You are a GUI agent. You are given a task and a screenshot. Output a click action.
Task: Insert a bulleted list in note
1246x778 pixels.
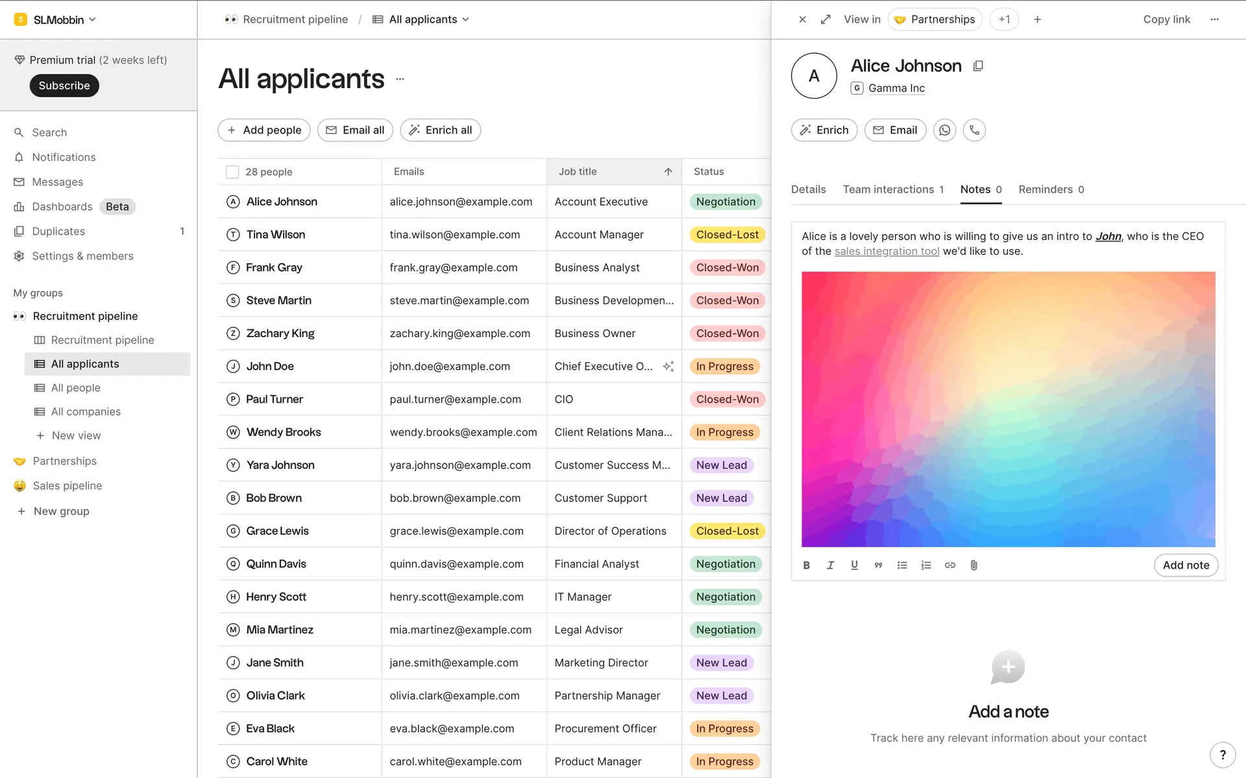(x=902, y=565)
